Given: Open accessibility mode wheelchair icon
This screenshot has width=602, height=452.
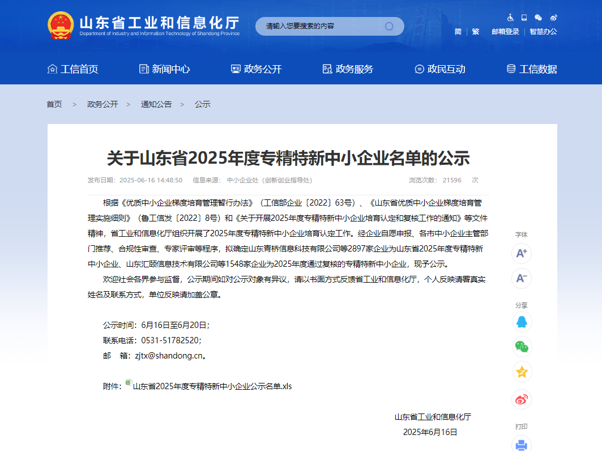Looking at the screenshot, I should 510,18.
